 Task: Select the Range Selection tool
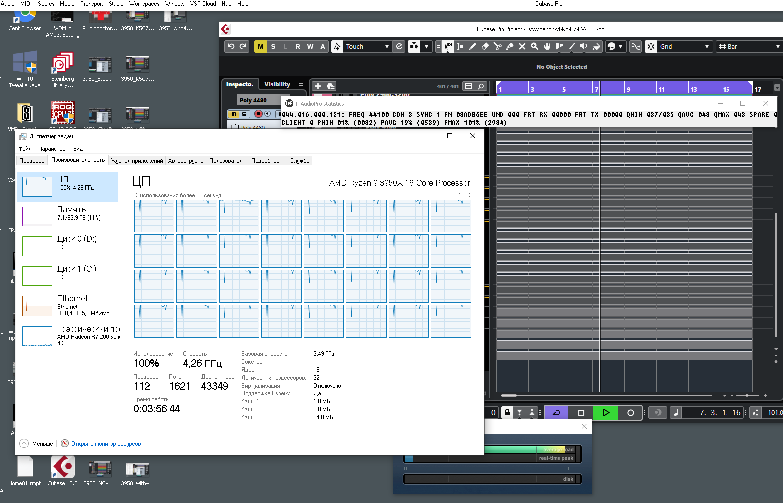tap(460, 46)
